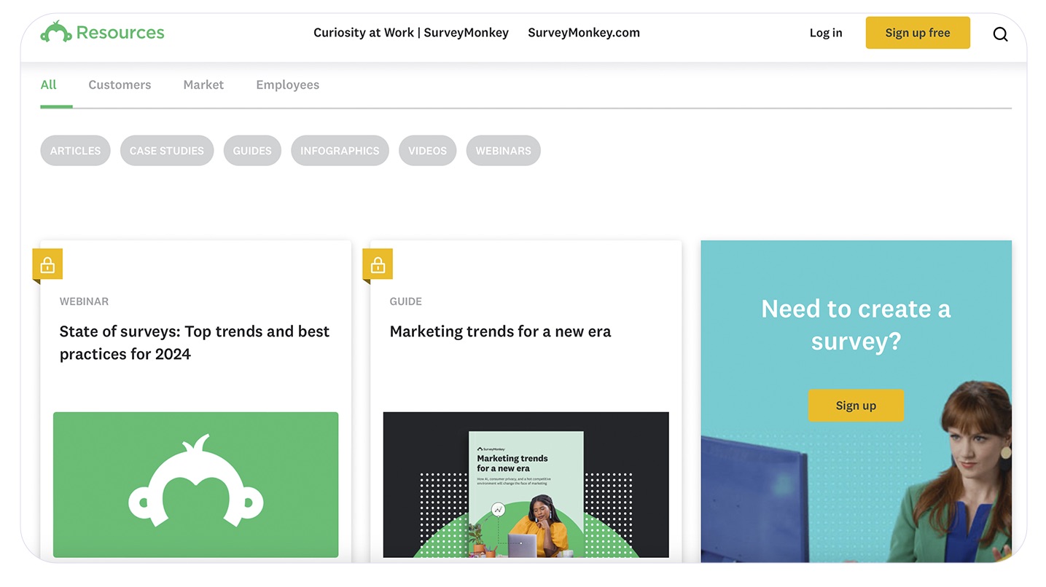Viewport: 1046px width, 587px height.
Task: Toggle the Case Studies filter chip
Action: (167, 151)
